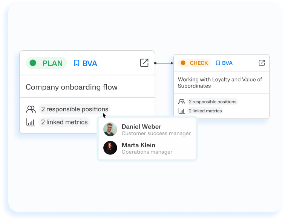Click Operations manager role text
Viewport: 285px width, 221px height.
[147, 152]
